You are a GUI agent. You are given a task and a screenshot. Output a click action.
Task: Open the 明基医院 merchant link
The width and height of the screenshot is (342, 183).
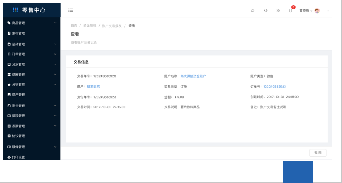tap(93, 87)
